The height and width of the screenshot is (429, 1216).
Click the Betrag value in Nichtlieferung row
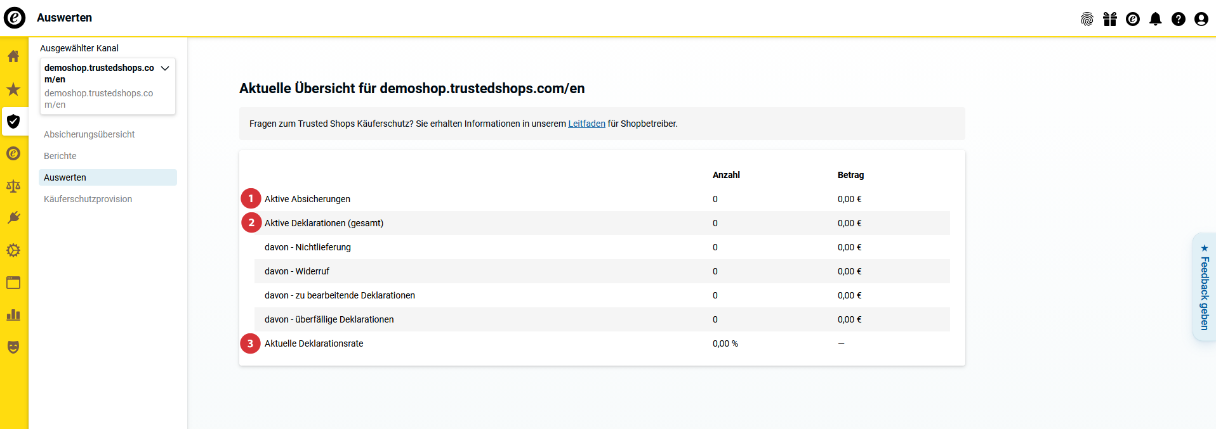850,247
